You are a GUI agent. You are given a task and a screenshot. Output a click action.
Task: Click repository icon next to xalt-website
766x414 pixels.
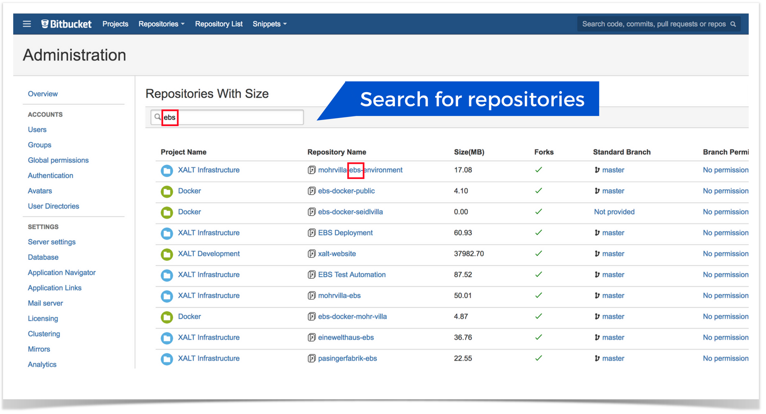tap(311, 253)
